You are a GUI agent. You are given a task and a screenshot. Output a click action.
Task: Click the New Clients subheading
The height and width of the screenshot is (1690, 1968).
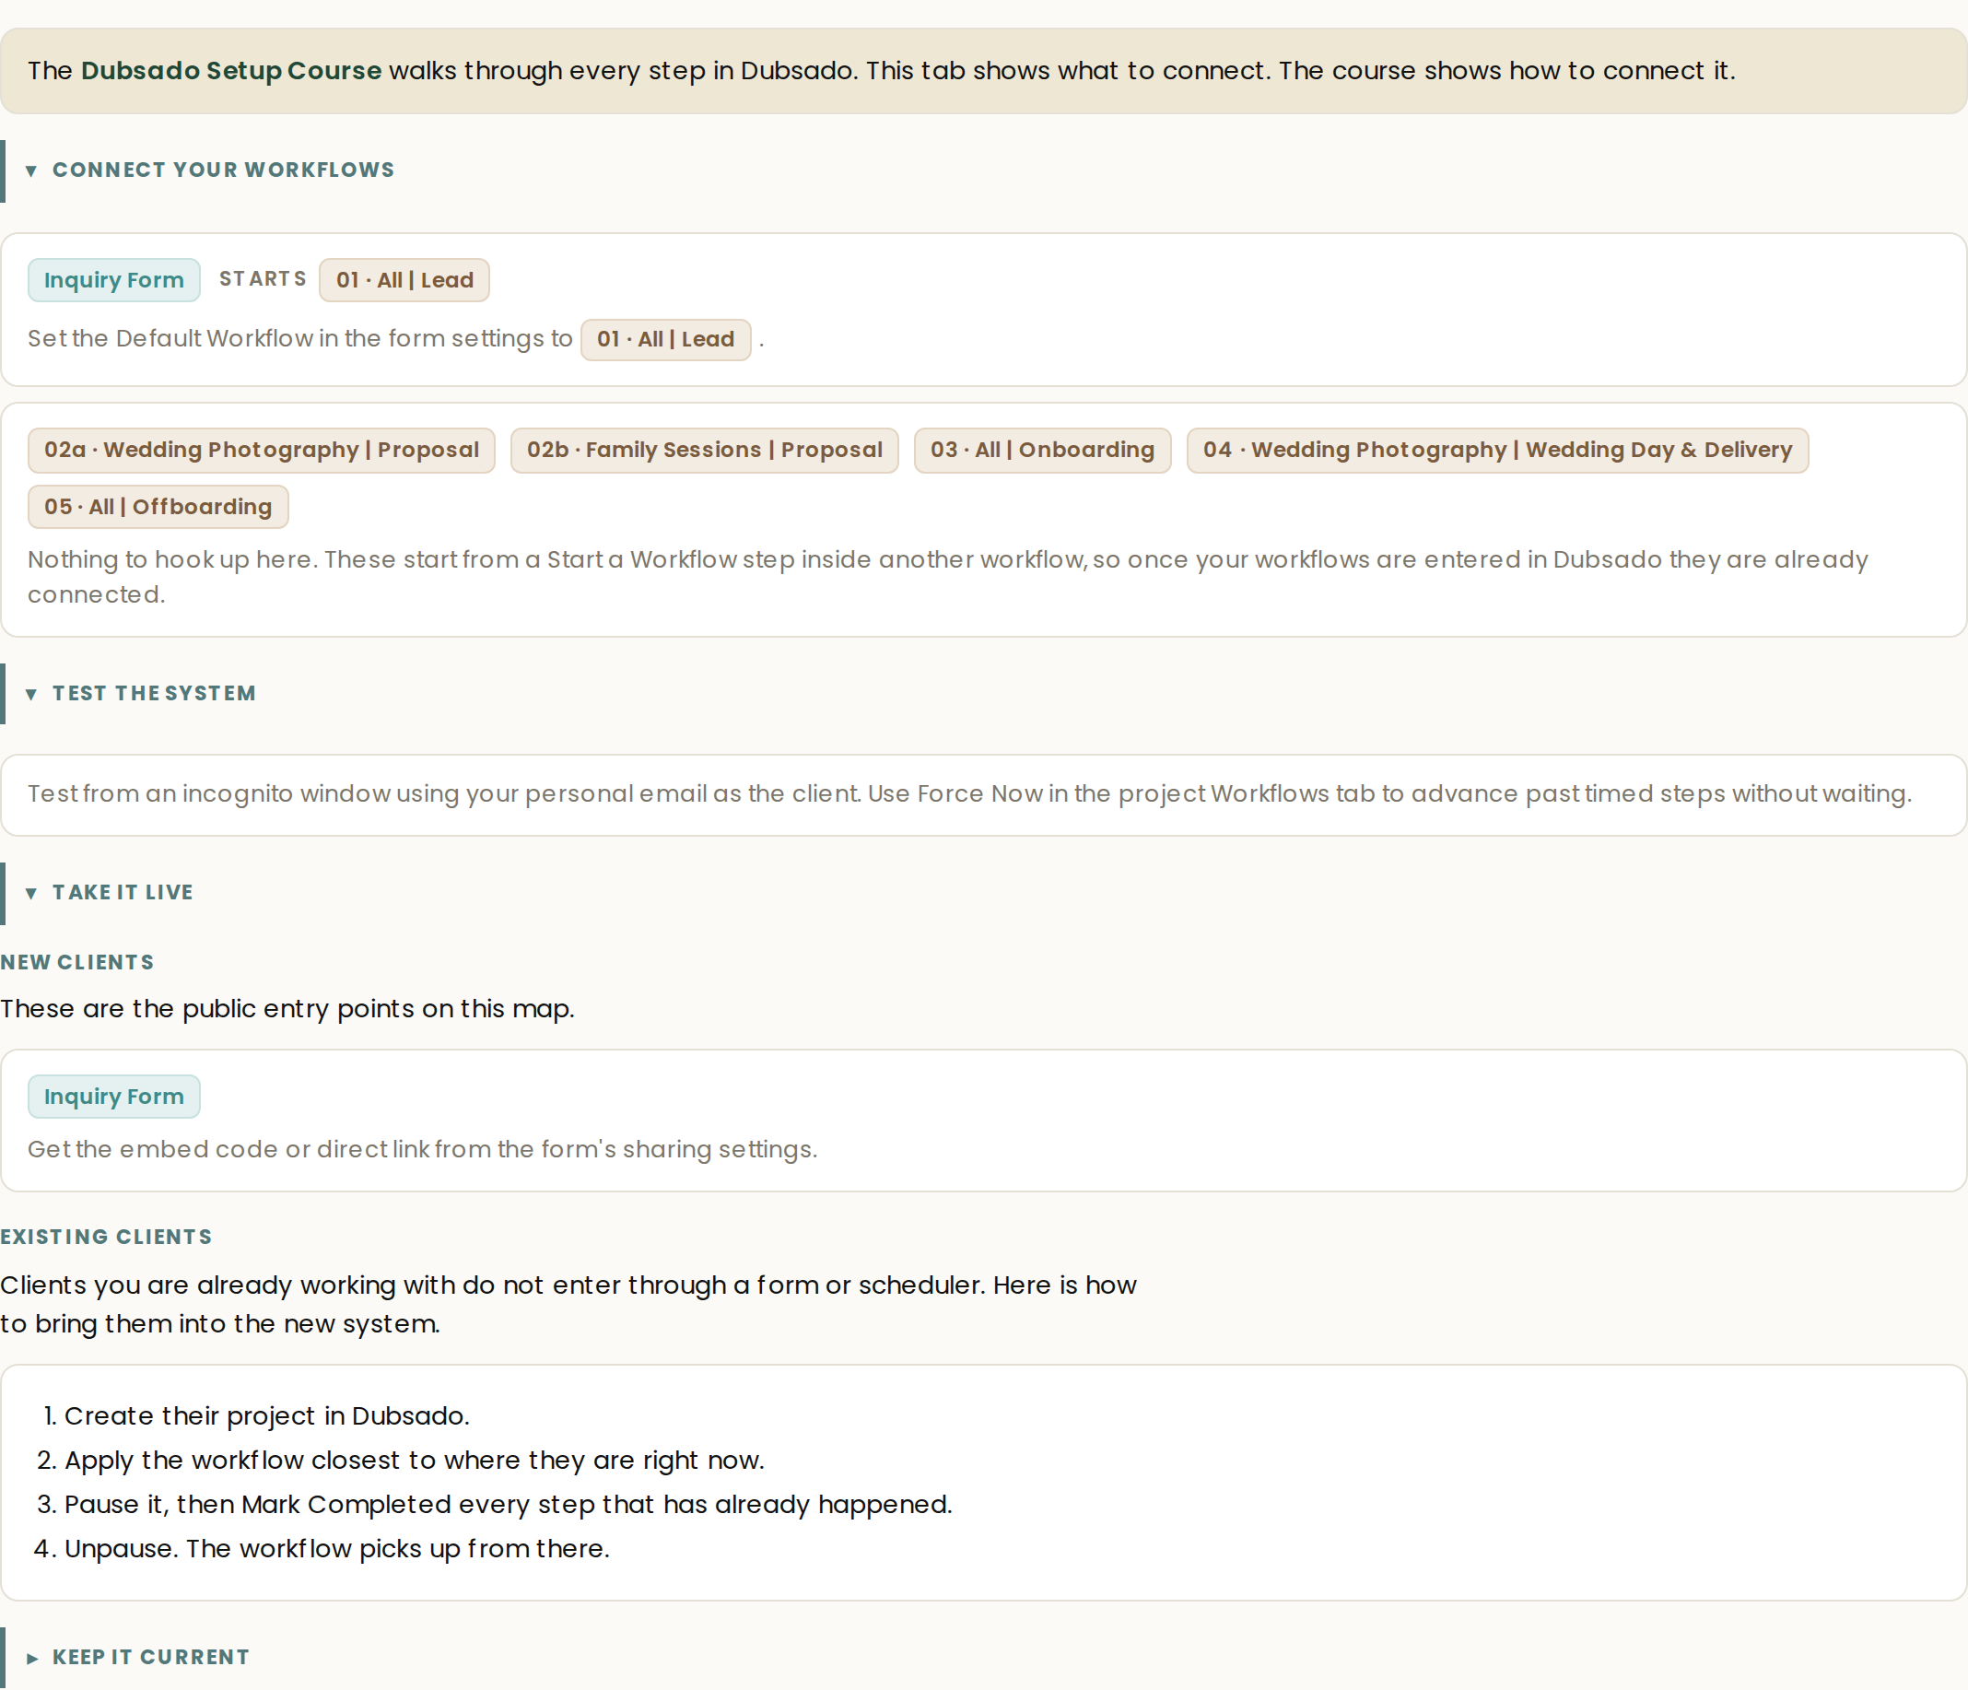(x=77, y=962)
